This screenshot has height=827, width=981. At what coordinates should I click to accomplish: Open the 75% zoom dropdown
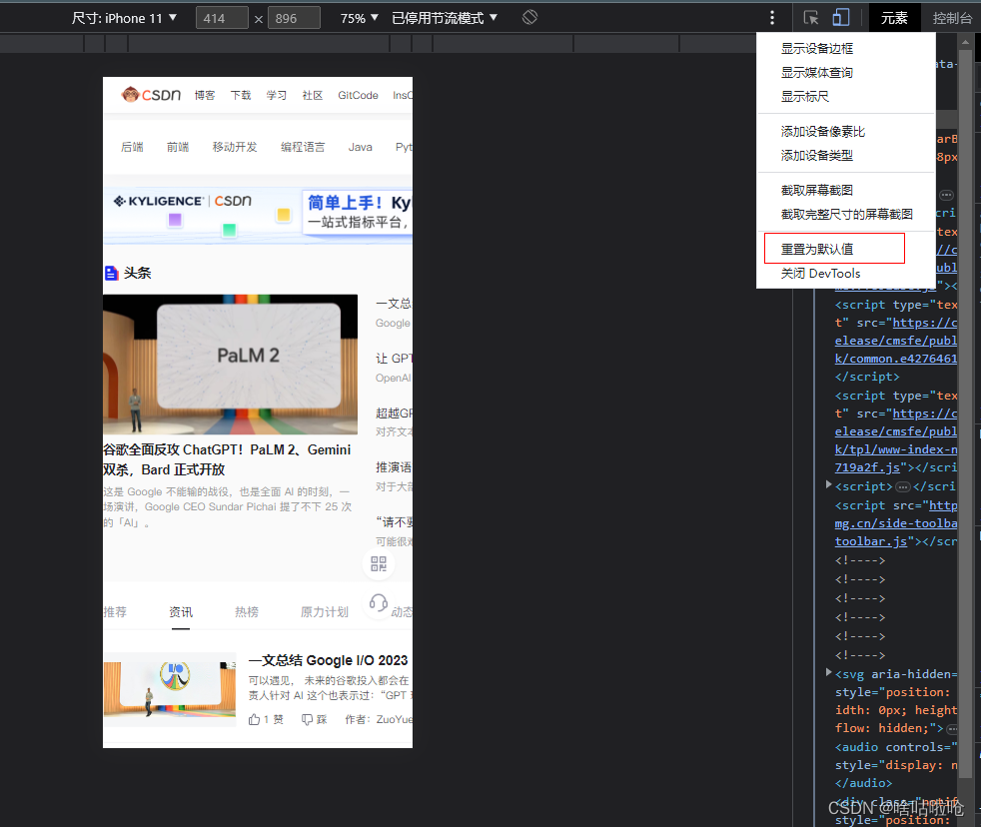click(359, 18)
